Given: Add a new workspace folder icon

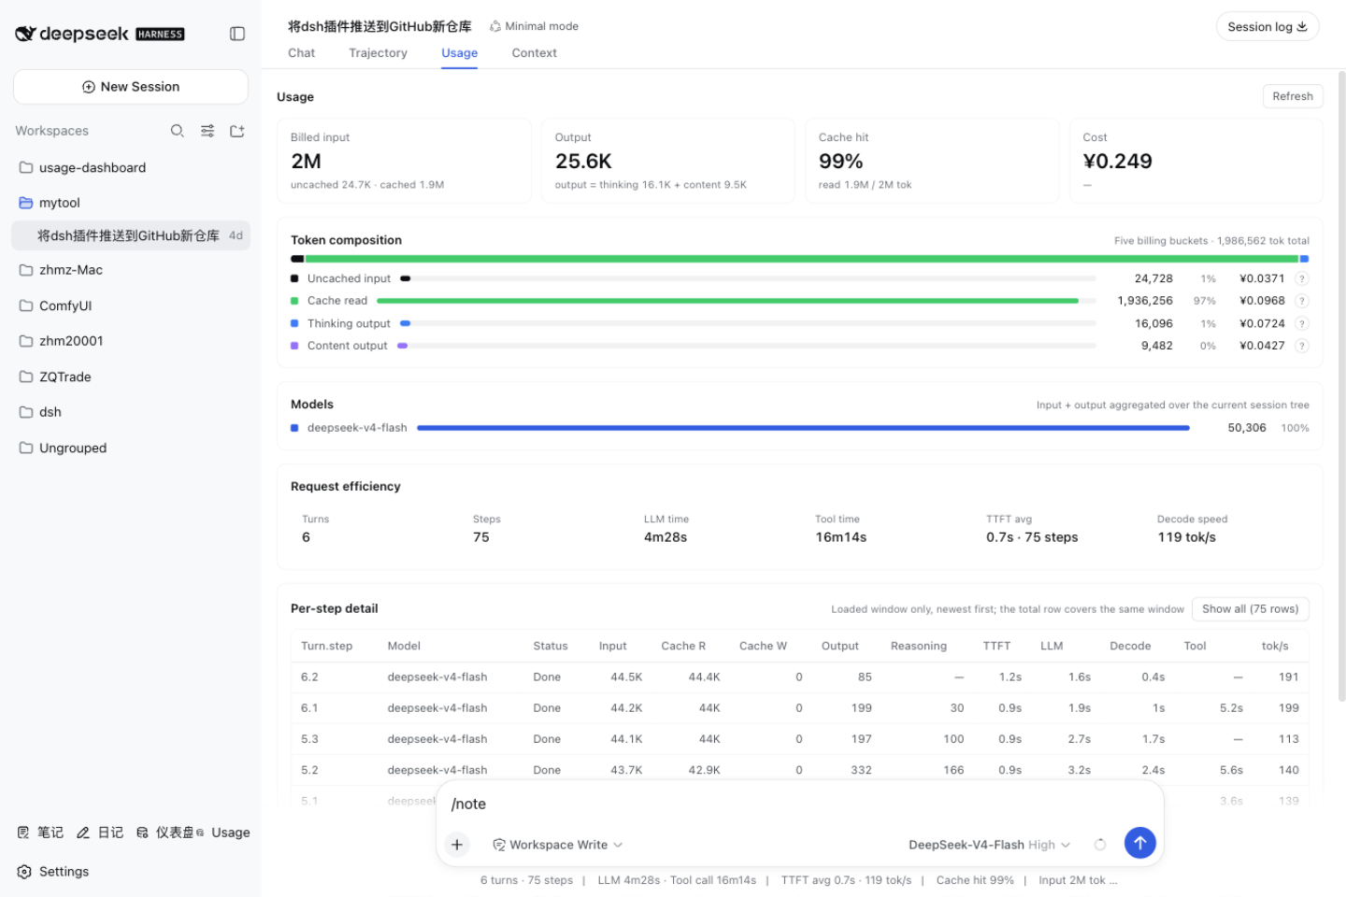Looking at the screenshot, I should coord(237,131).
